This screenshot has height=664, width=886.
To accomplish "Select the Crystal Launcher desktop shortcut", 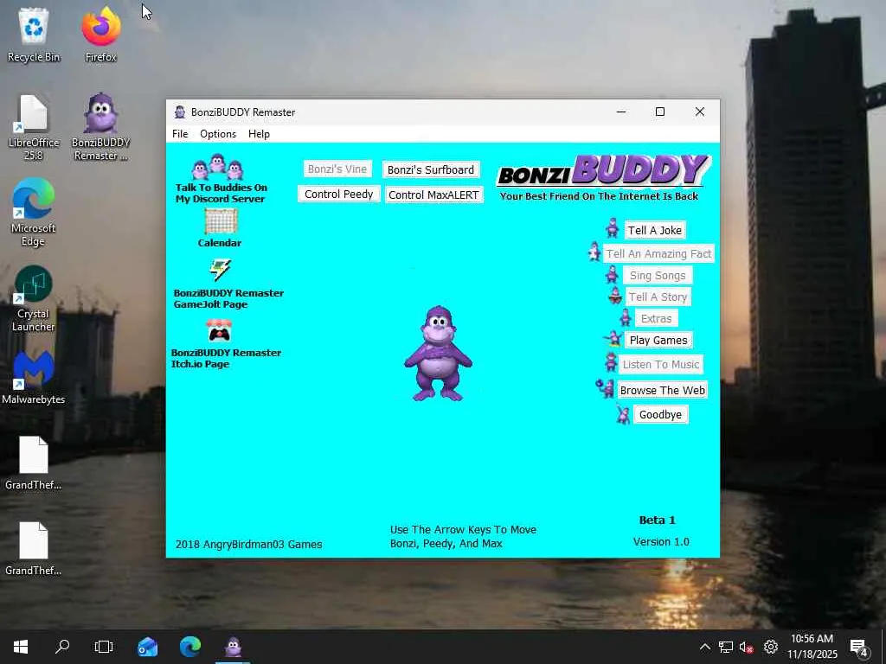I will pyautogui.click(x=34, y=299).
